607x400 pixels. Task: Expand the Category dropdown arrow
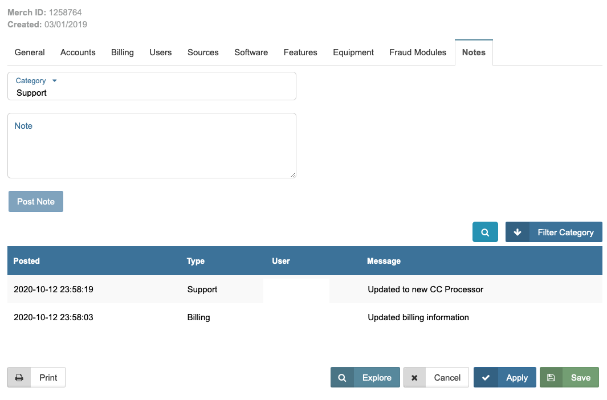click(55, 81)
